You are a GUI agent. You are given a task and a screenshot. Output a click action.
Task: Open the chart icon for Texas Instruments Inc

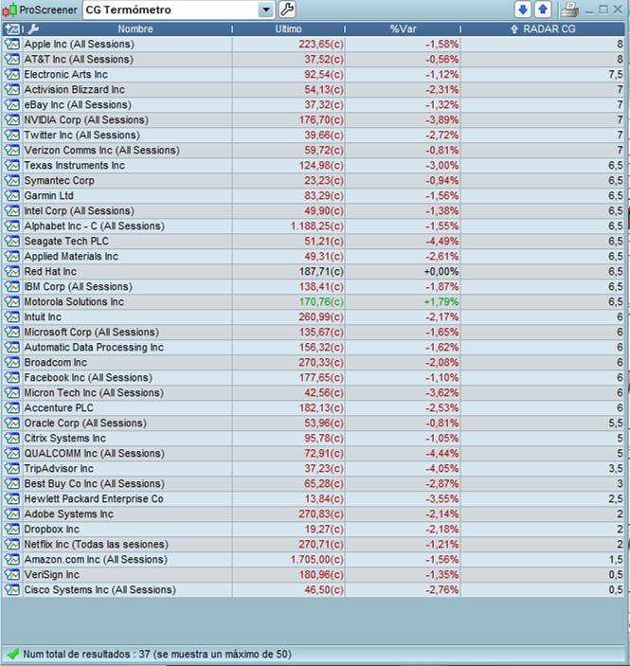pyautogui.click(x=12, y=165)
